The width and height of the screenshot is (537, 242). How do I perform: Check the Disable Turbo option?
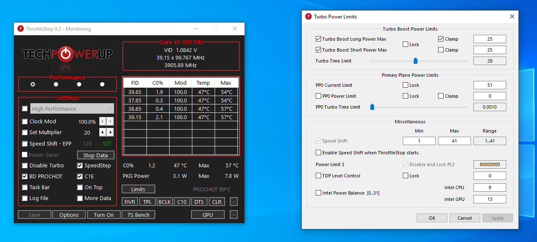click(x=25, y=166)
